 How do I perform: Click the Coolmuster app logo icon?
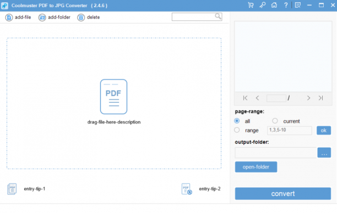(4, 5)
